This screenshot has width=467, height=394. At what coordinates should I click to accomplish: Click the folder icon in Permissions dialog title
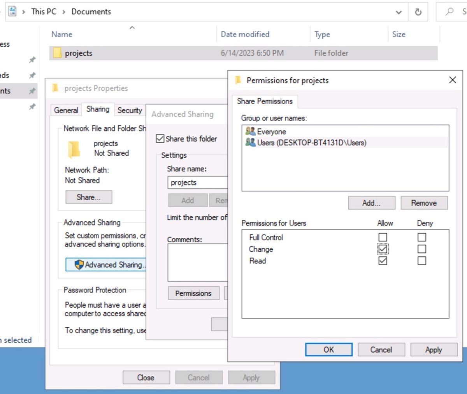tap(238, 80)
